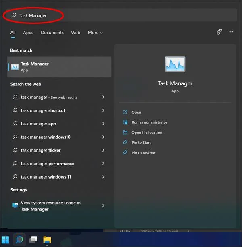Click the Pin to Start pin icon
This screenshot has height=247, width=242.
pyautogui.click(x=125, y=142)
